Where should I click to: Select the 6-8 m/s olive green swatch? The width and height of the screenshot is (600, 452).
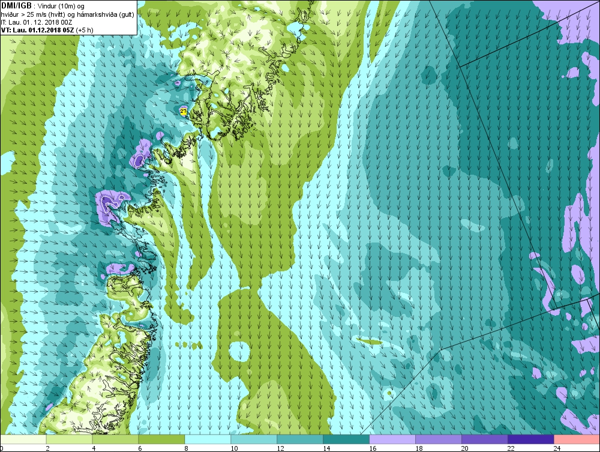pos(161,439)
